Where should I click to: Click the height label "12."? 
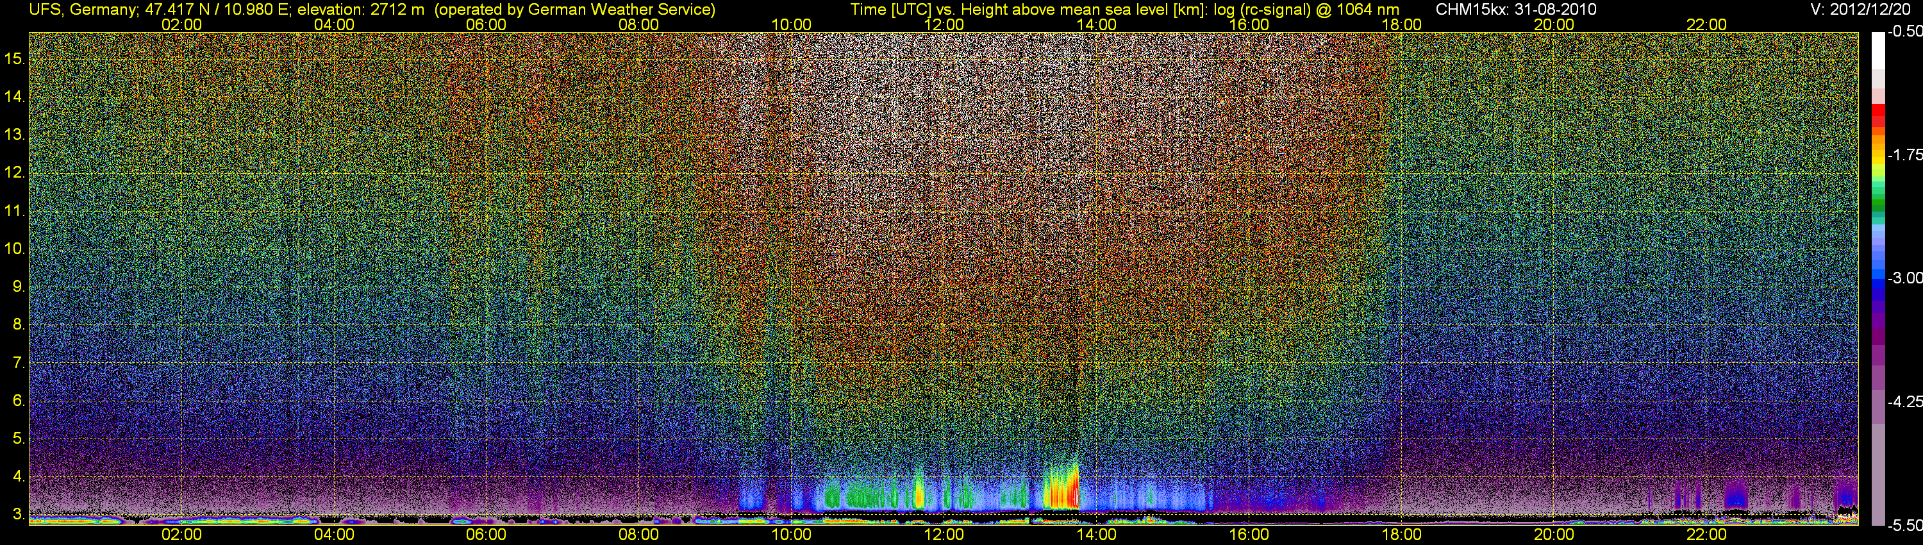pos(15,173)
